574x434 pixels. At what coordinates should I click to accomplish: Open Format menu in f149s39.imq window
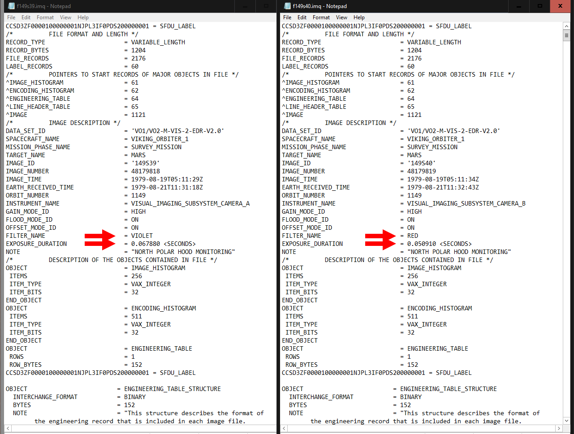tap(45, 17)
